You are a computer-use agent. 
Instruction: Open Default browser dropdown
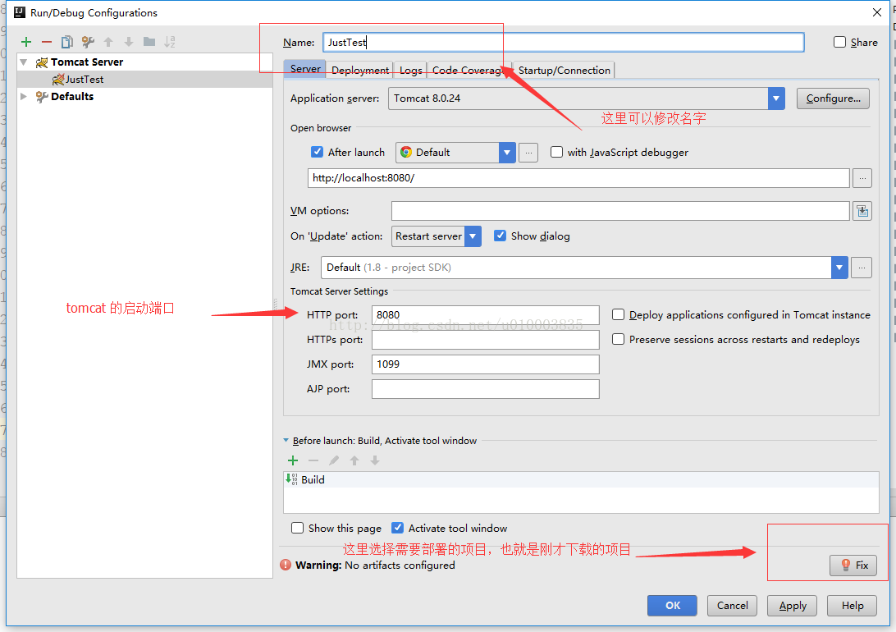tap(507, 153)
